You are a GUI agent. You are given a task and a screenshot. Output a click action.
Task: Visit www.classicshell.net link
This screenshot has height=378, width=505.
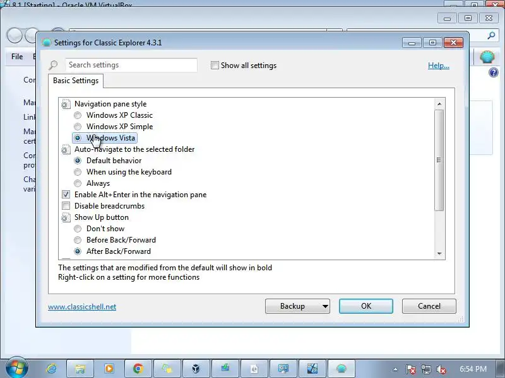82,307
